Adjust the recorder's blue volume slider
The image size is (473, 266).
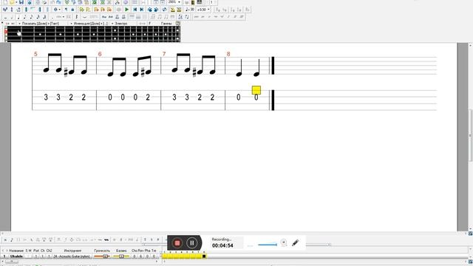point(268,245)
